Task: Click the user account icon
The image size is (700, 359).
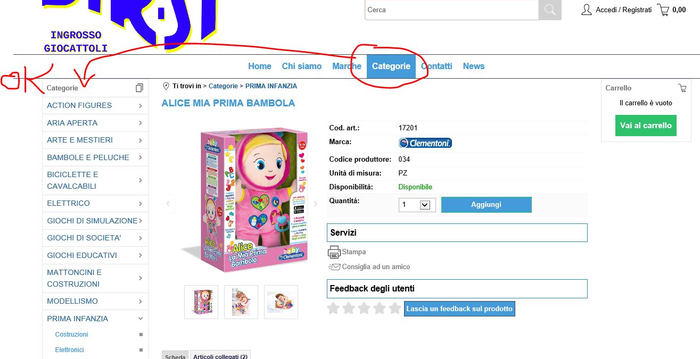Action: [586, 10]
